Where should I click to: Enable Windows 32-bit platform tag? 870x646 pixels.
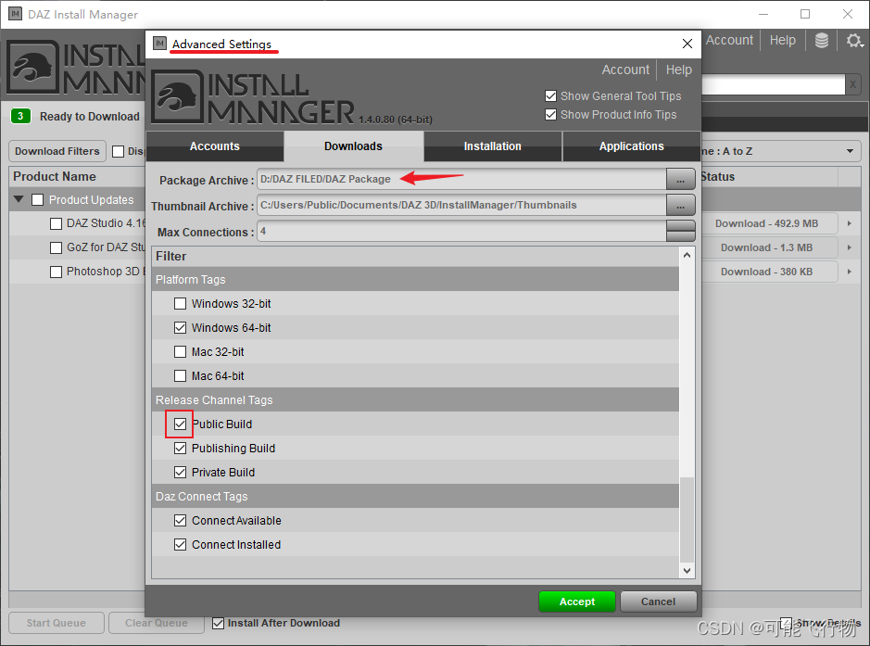point(180,304)
